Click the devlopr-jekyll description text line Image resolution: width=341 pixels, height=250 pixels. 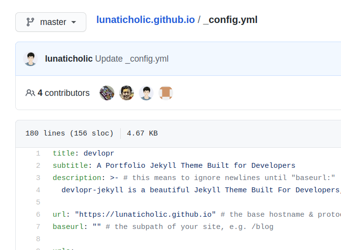pos(201,190)
